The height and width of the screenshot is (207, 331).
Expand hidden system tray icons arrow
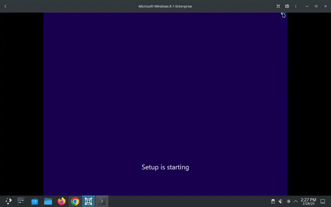[x=296, y=201]
